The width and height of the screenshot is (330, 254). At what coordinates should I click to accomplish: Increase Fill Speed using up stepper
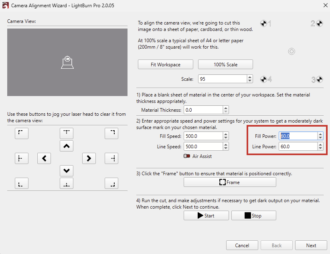[x=226, y=134]
